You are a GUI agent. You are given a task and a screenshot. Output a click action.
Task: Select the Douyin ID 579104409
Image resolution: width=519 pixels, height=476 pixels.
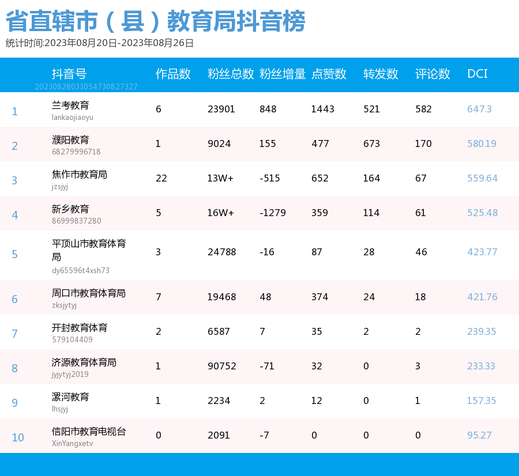[x=72, y=340]
